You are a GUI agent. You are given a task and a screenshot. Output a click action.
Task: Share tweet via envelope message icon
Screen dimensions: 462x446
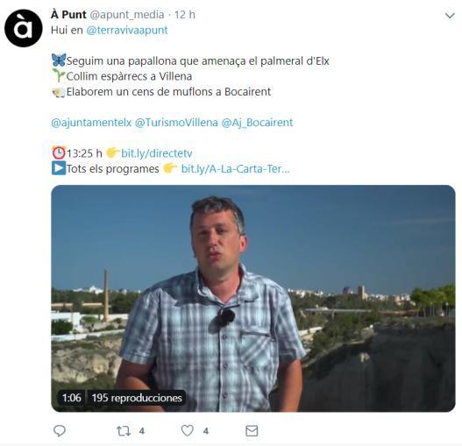[252, 431]
